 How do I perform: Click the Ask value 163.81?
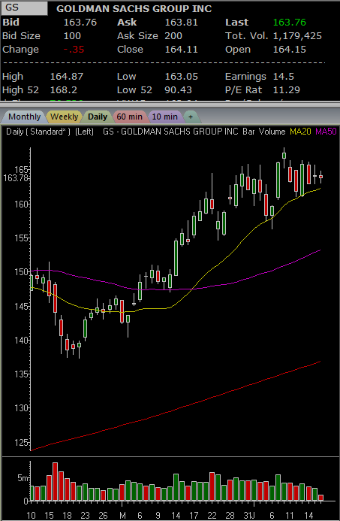point(182,23)
